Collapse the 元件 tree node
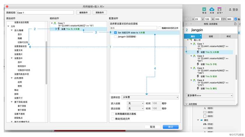Viewport: 245px width, 137px height. coord(8,26)
